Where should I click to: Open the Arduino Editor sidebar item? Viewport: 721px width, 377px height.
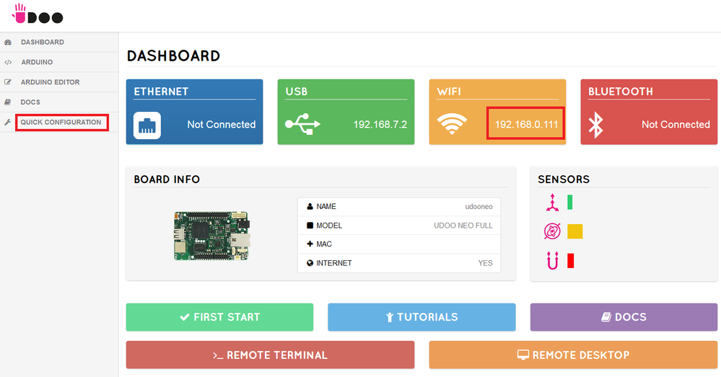[x=50, y=82]
